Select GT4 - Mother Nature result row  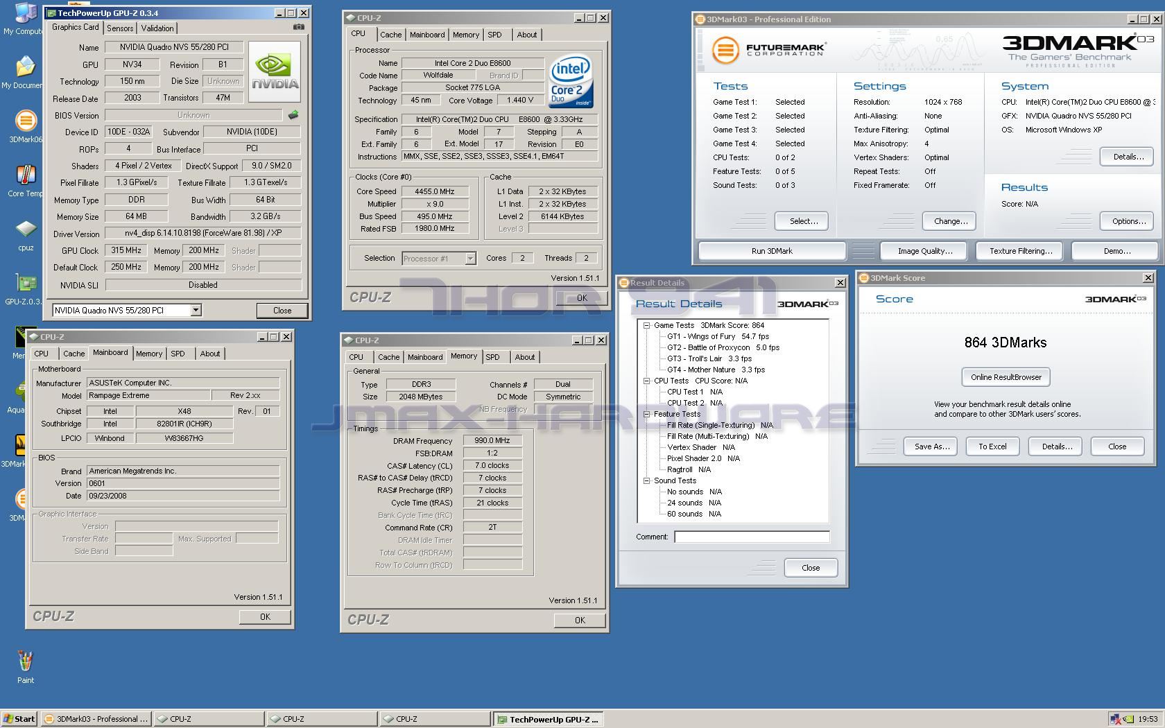pyautogui.click(x=716, y=370)
